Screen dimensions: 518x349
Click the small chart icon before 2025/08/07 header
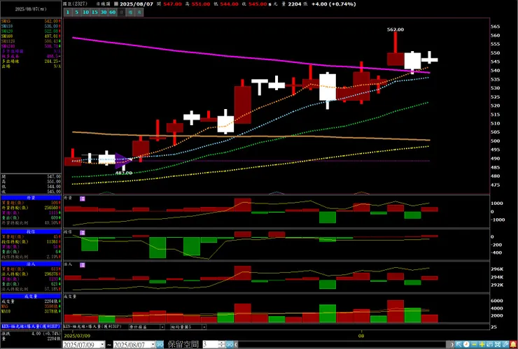(115, 4)
